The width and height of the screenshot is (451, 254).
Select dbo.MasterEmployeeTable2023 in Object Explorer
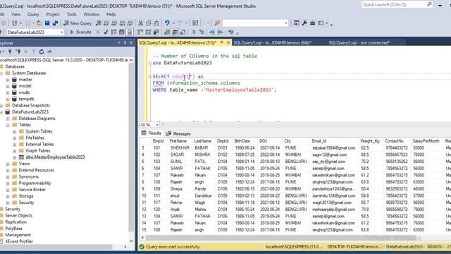tap(55, 157)
